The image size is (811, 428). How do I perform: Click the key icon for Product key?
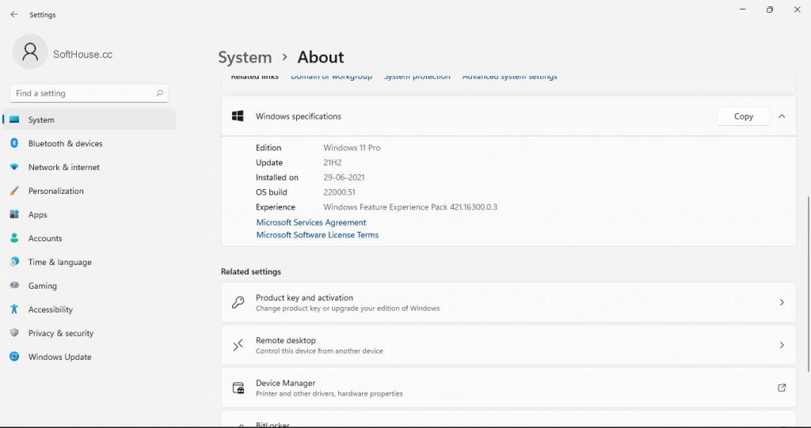[x=238, y=302]
